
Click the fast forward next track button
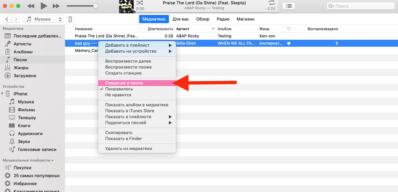pos(56,6)
